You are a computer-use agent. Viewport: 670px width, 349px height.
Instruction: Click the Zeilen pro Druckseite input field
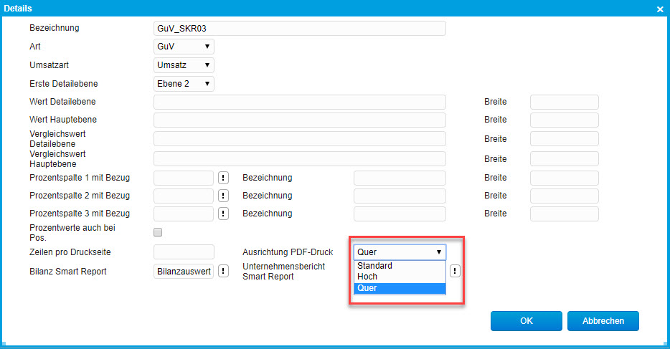click(x=184, y=252)
